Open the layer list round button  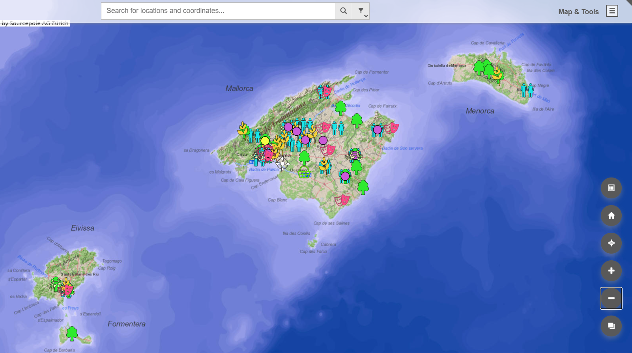click(x=611, y=188)
